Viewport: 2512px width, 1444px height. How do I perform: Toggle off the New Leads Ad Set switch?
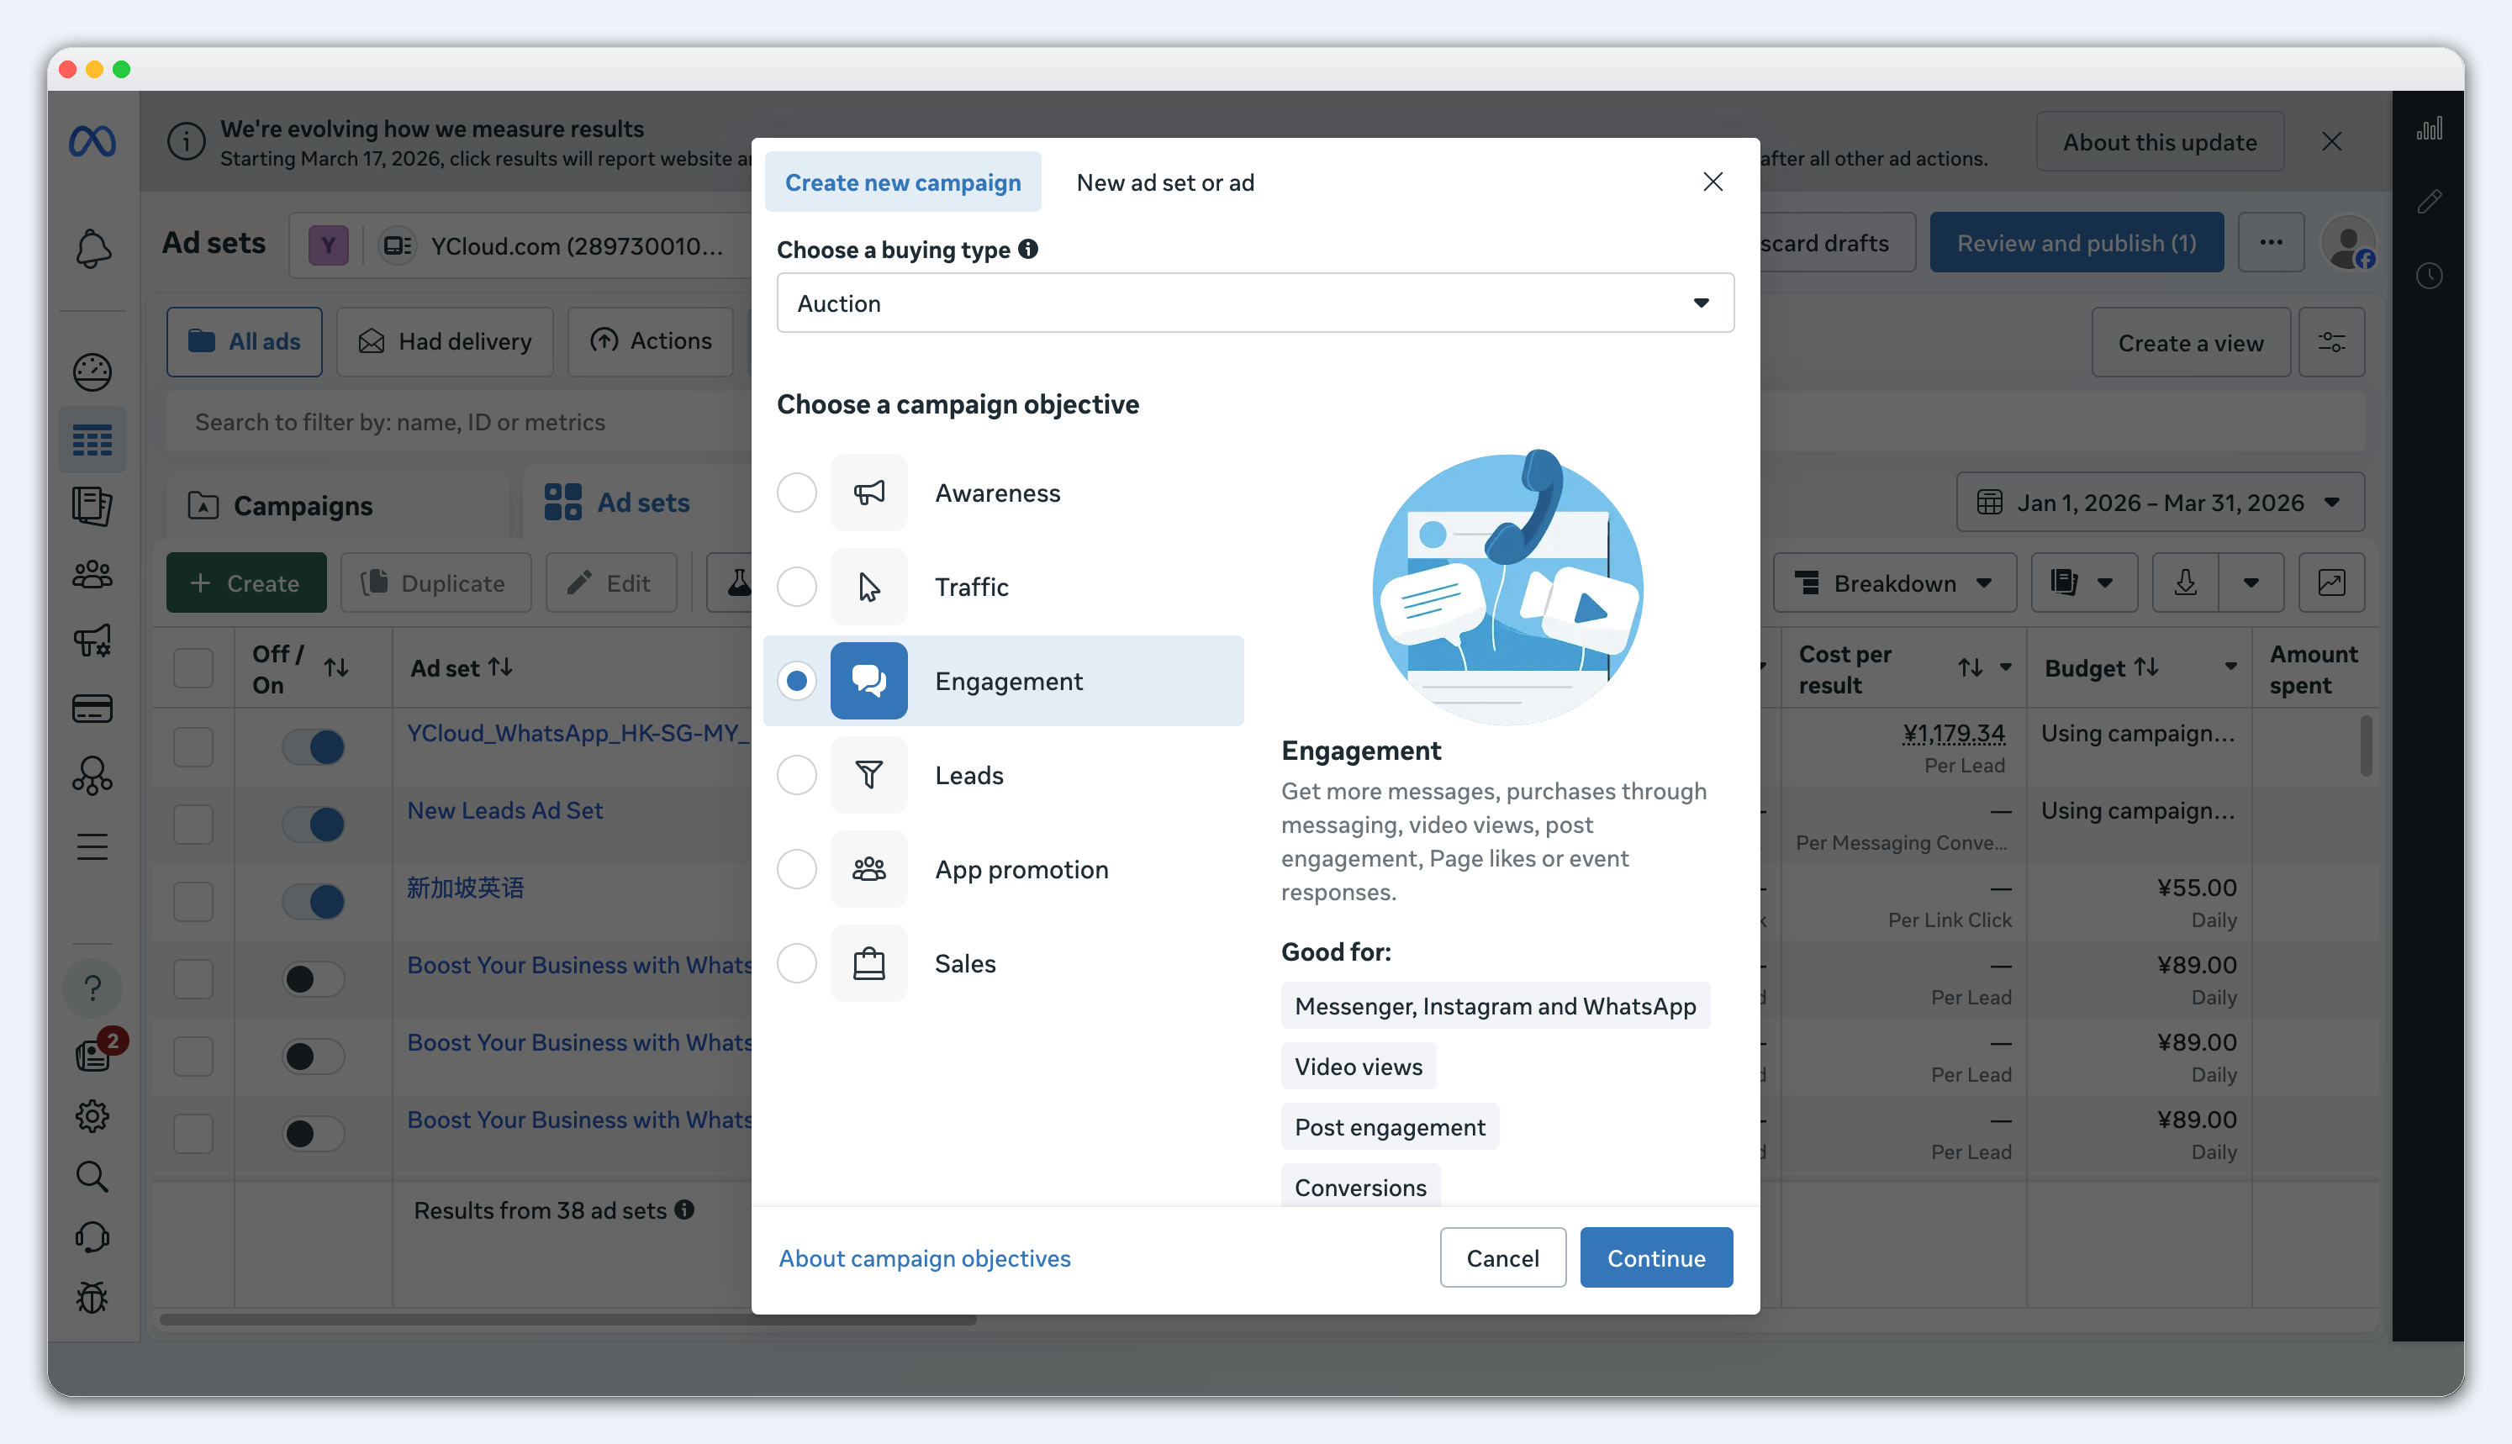coord(314,825)
